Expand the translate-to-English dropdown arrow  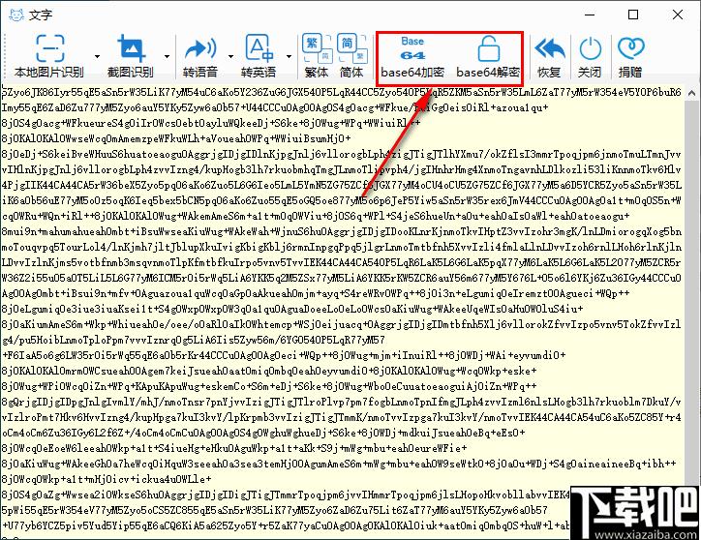pyautogui.click(x=289, y=56)
